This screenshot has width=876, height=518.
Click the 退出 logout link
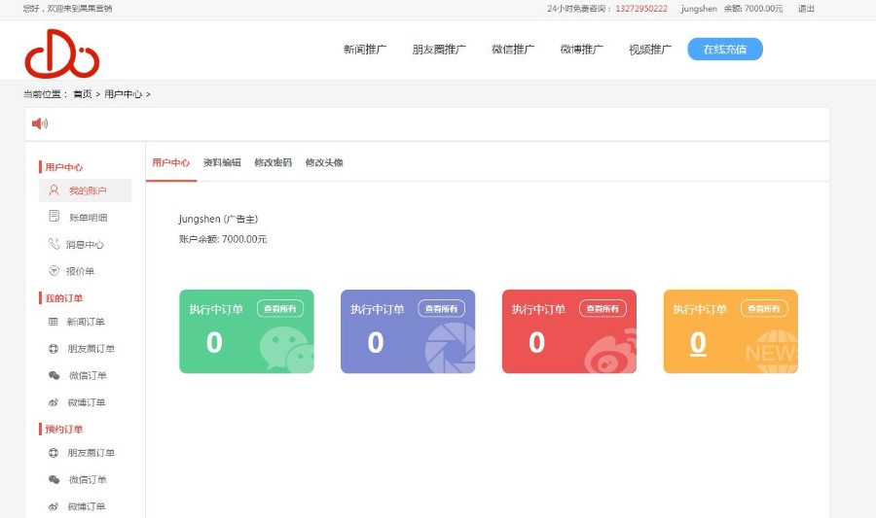pyautogui.click(x=806, y=9)
